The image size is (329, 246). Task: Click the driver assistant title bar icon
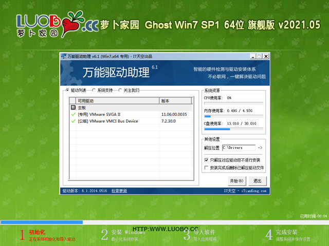click(64, 56)
